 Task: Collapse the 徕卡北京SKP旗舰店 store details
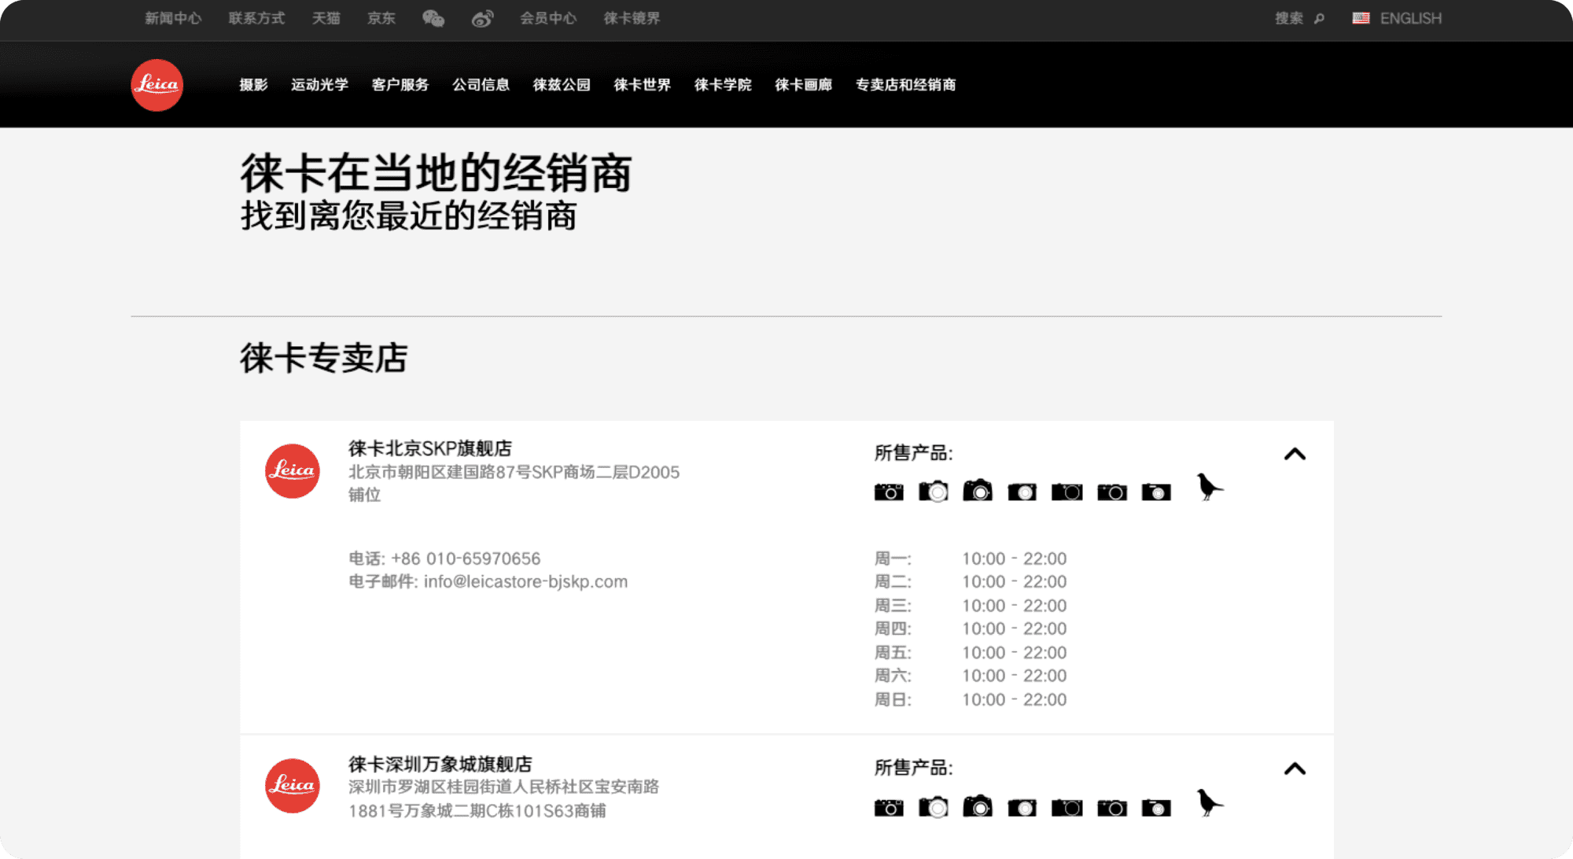click(x=1295, y=454)
